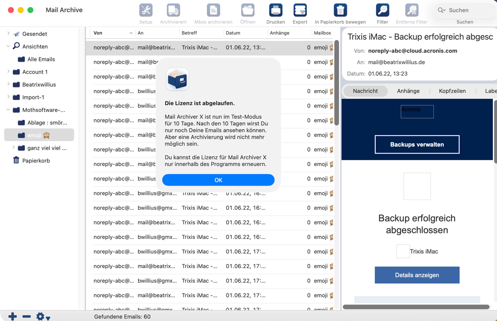Expand the Import-1 folder
The height and width of the screenshot is (321, 497).
(8, 97)
